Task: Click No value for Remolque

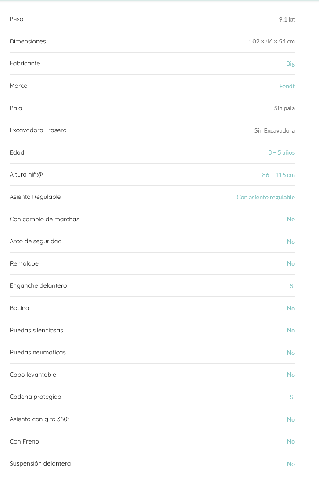Action: coord(290,263)
